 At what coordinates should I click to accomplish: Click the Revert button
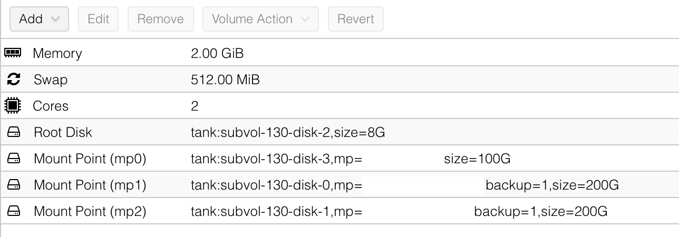[x=355, y=19]
